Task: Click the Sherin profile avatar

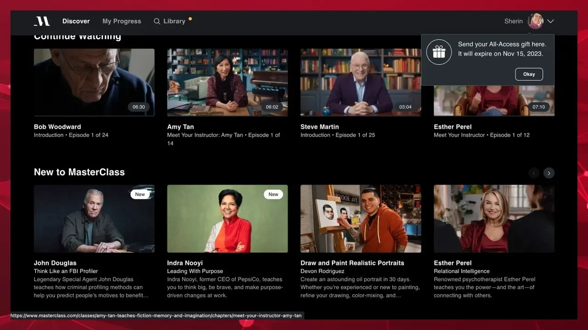Action: 536,21
